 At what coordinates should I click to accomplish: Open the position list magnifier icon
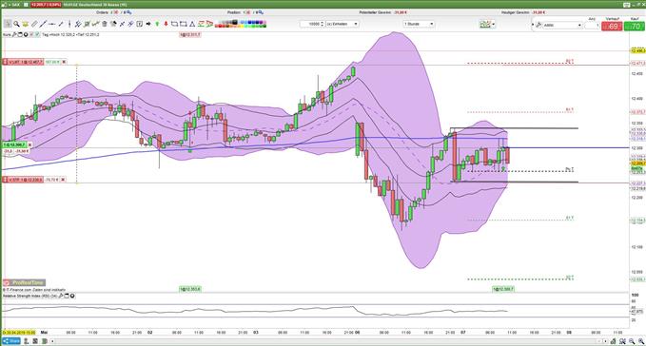point(261,12)
